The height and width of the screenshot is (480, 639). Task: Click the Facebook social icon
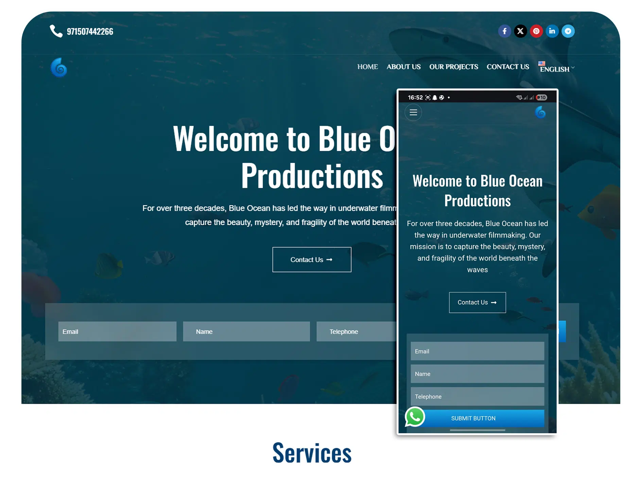point(504,31)
